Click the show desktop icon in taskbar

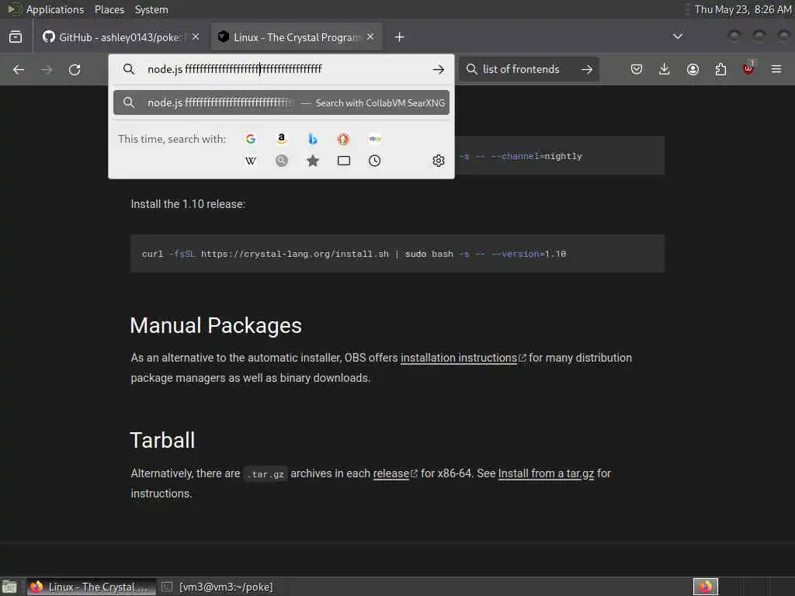coord(9,587)
